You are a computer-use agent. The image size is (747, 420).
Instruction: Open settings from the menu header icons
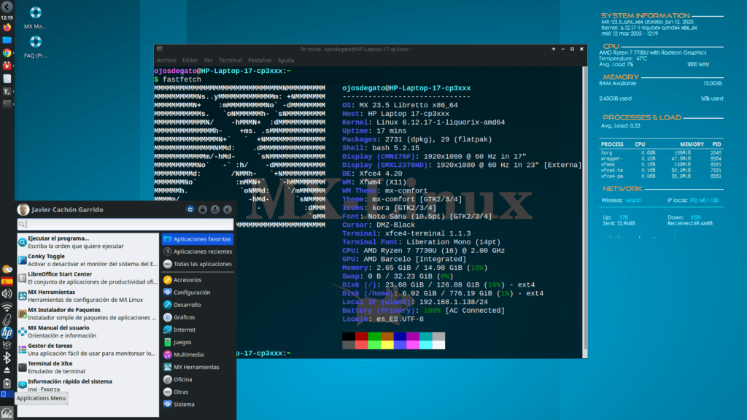pos(190,209)
